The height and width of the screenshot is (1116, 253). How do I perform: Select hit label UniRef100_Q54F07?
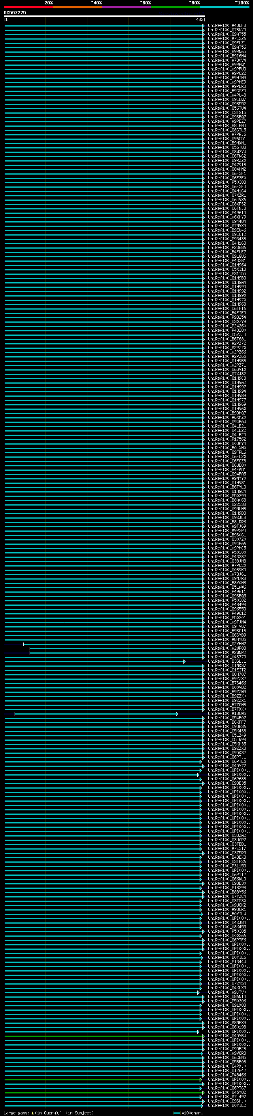227,718
